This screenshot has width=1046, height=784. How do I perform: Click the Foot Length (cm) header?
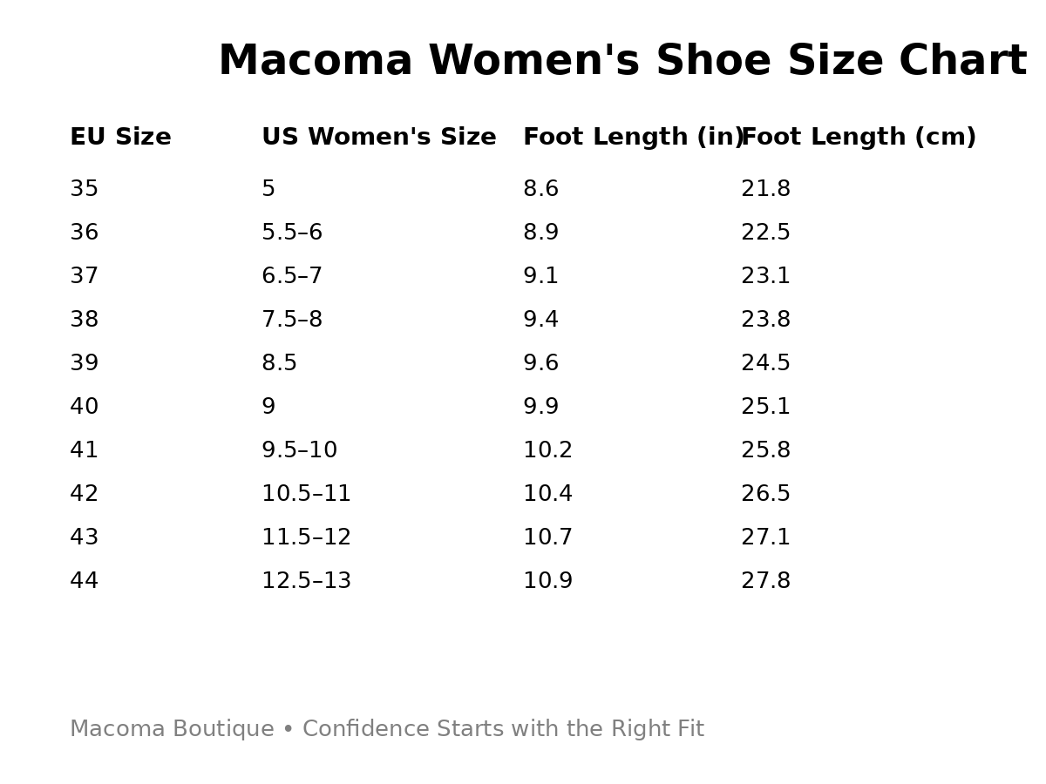pos(859,138)
